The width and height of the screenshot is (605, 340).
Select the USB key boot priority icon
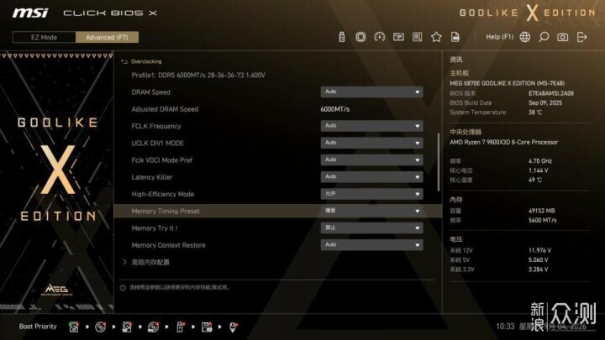[x=180, y=327]
